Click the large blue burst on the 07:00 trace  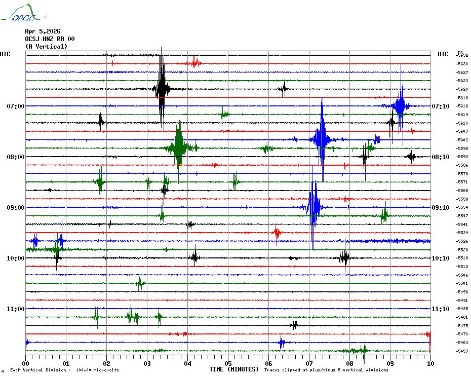click(400, 106)
